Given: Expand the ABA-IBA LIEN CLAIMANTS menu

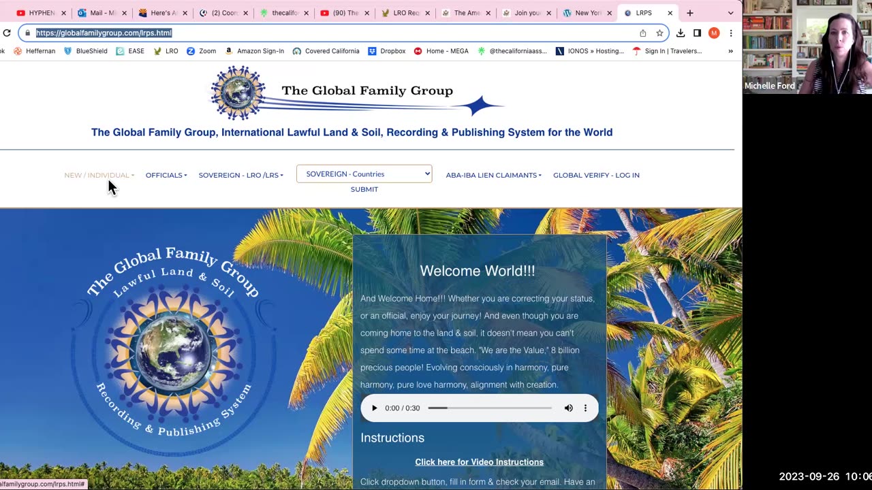Looking at the screenshot, I should (x=493, y=175).
